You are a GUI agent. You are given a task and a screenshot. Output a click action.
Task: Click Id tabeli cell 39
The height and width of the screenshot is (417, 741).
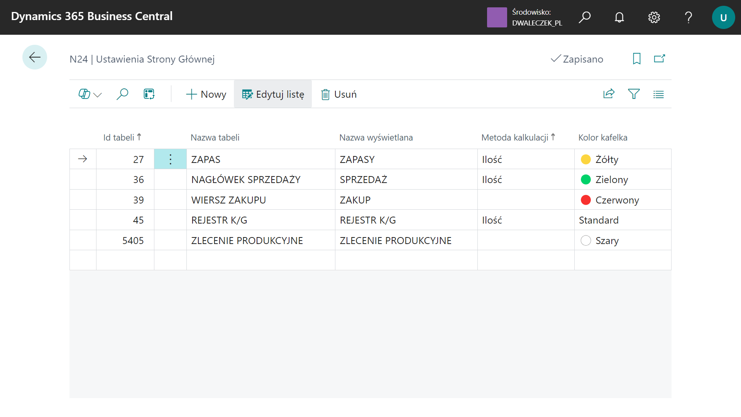click(x=125, y=200)
